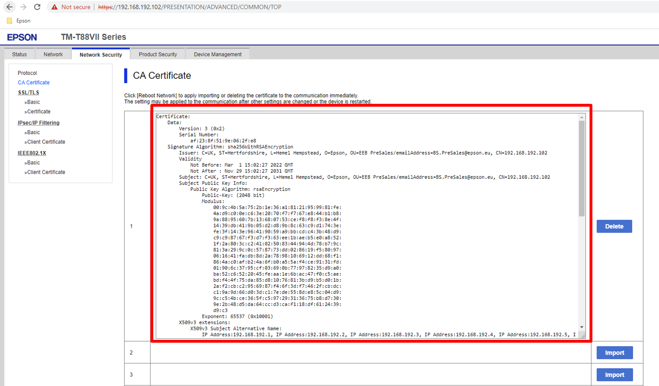Select the Product Security tab
Image resolution: width=659 pixels, height=386 pixels.
[x=158, y=54]
